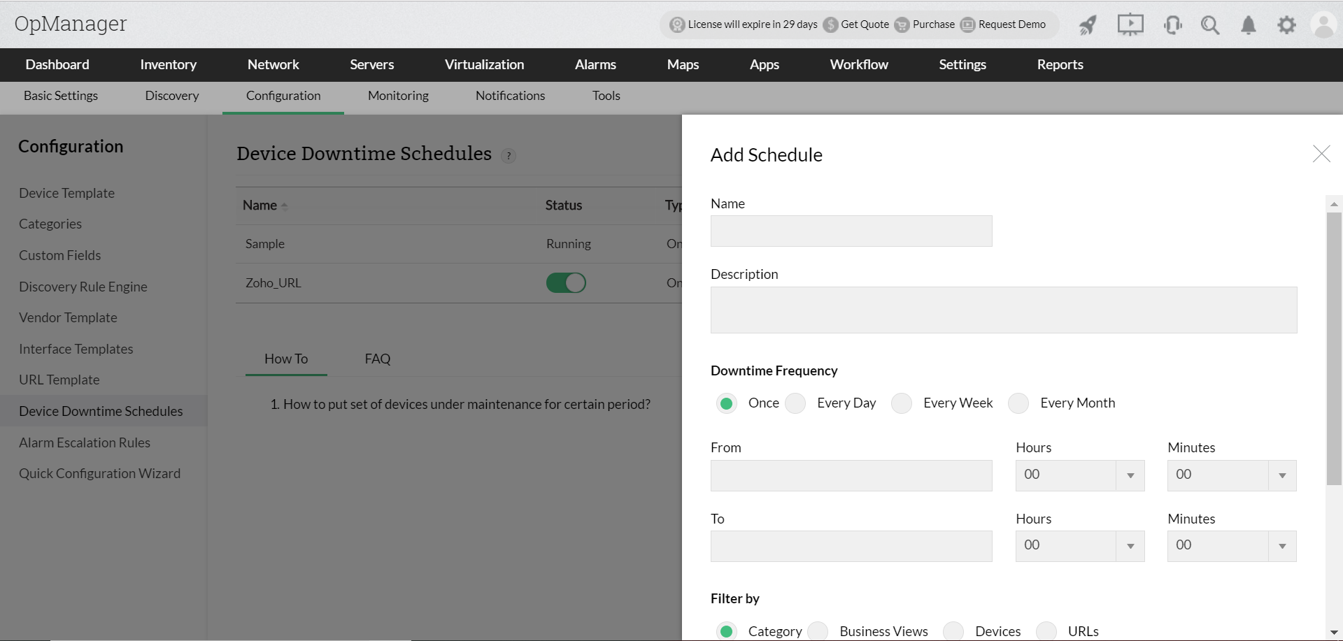The image size is (1343, 641).
Task: Switch to the FAQ tab
Action: pos(378,359)
